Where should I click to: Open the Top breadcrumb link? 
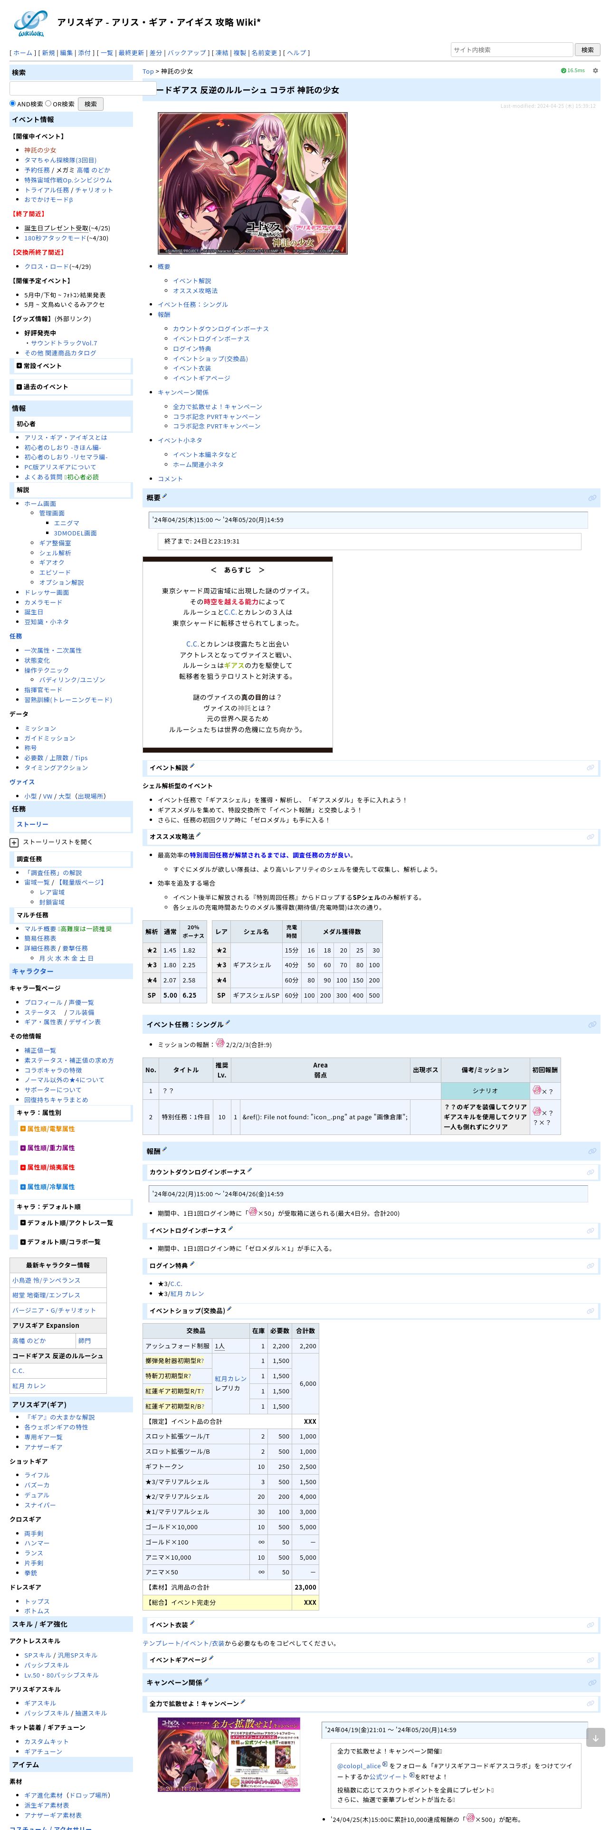tap(148, 71)
